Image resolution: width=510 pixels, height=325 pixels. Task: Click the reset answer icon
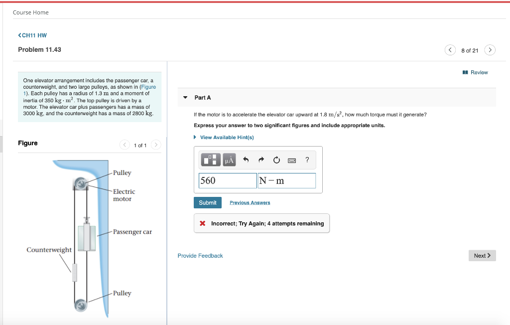coord(276,160)
